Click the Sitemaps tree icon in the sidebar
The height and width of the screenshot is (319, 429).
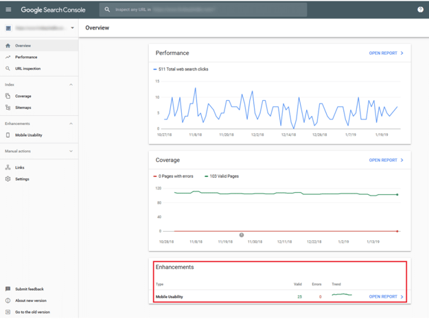(x=8, y=108)
